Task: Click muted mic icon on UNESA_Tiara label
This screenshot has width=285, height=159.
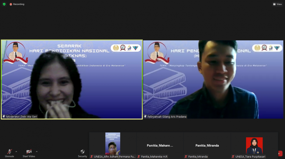Action: [x=233, y=157]
